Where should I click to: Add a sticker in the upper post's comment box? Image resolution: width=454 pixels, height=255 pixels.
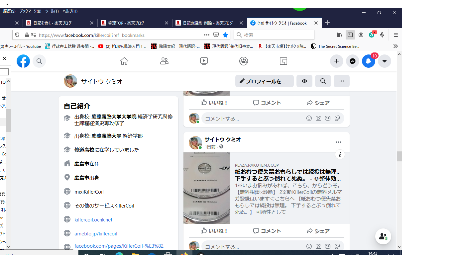tap(337, 118)
